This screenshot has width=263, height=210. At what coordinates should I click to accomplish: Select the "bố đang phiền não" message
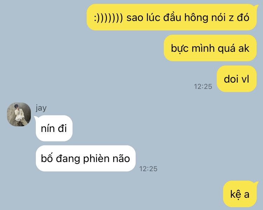(x=86, y=159)
